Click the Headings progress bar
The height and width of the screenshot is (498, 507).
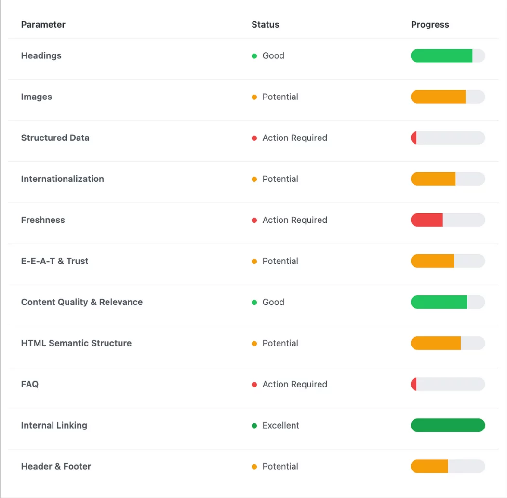447,56
